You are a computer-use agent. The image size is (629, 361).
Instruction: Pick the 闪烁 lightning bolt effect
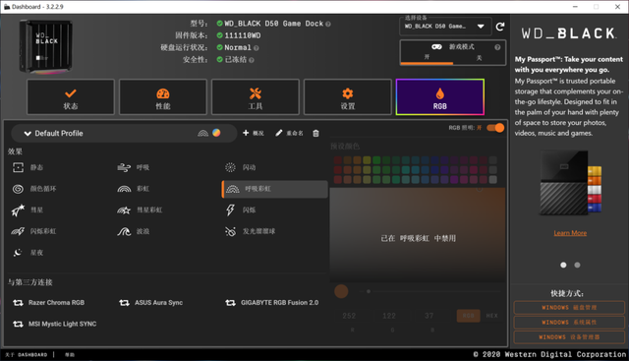pyautogui.click(x=240, y=211)
